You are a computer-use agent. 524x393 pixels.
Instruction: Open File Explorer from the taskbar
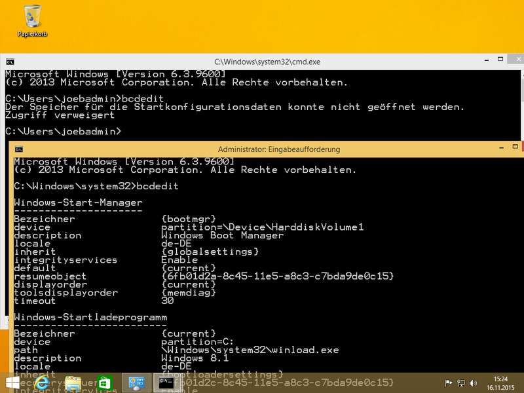(73, 383)
